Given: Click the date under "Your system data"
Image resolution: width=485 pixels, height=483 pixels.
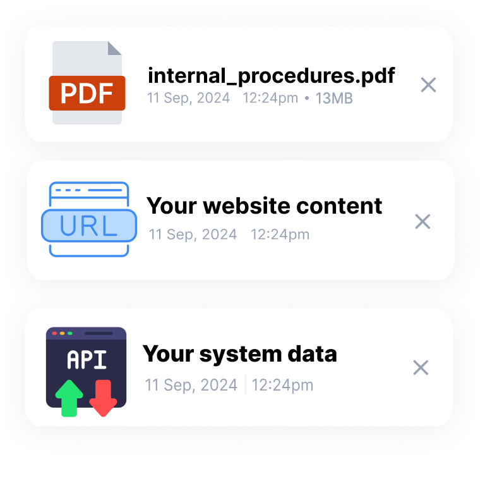Looking at the screenshot, I should (x=191, y=385).
